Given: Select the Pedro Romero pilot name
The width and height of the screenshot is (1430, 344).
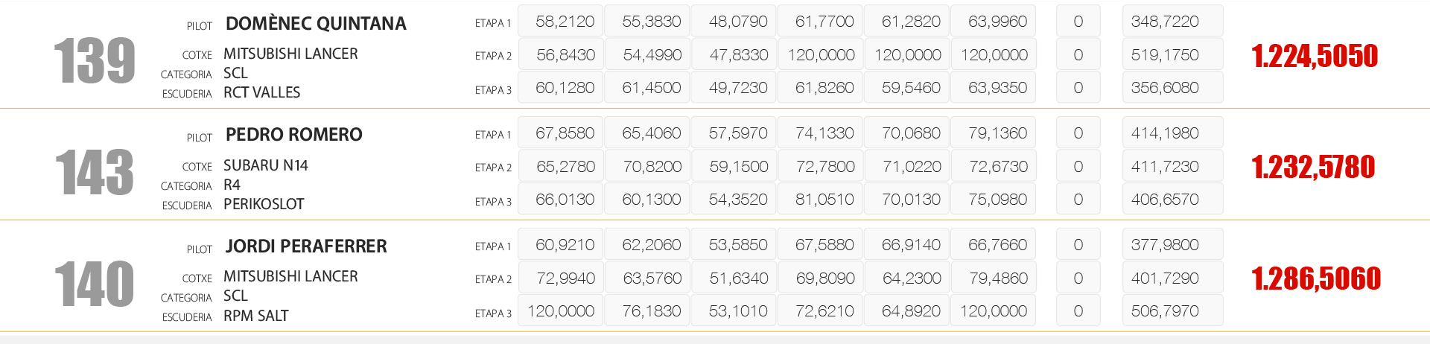Looking at the screenshot, I should click(293, 135).
